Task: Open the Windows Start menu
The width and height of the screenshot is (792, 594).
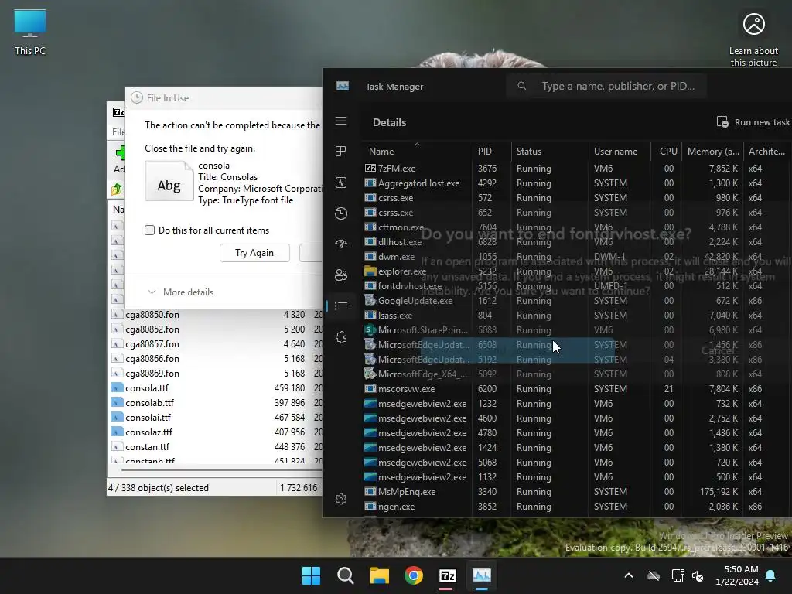Action: (311, 575)
